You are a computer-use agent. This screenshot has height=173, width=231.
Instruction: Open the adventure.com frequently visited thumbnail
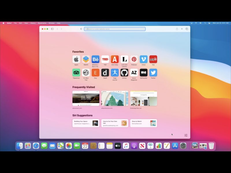pos(86,98)
